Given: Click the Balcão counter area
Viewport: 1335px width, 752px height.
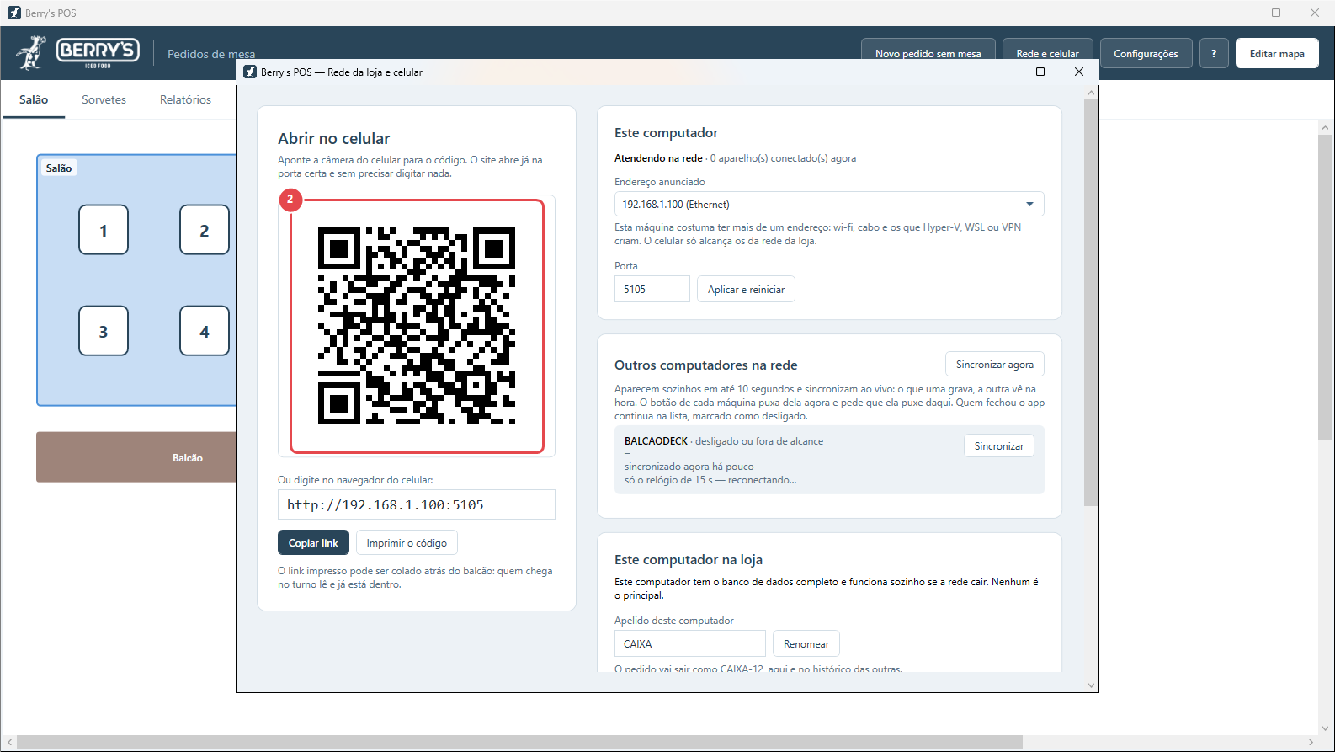Looking at the screenshot, I should pyautogui.click(x=136, y=457).
